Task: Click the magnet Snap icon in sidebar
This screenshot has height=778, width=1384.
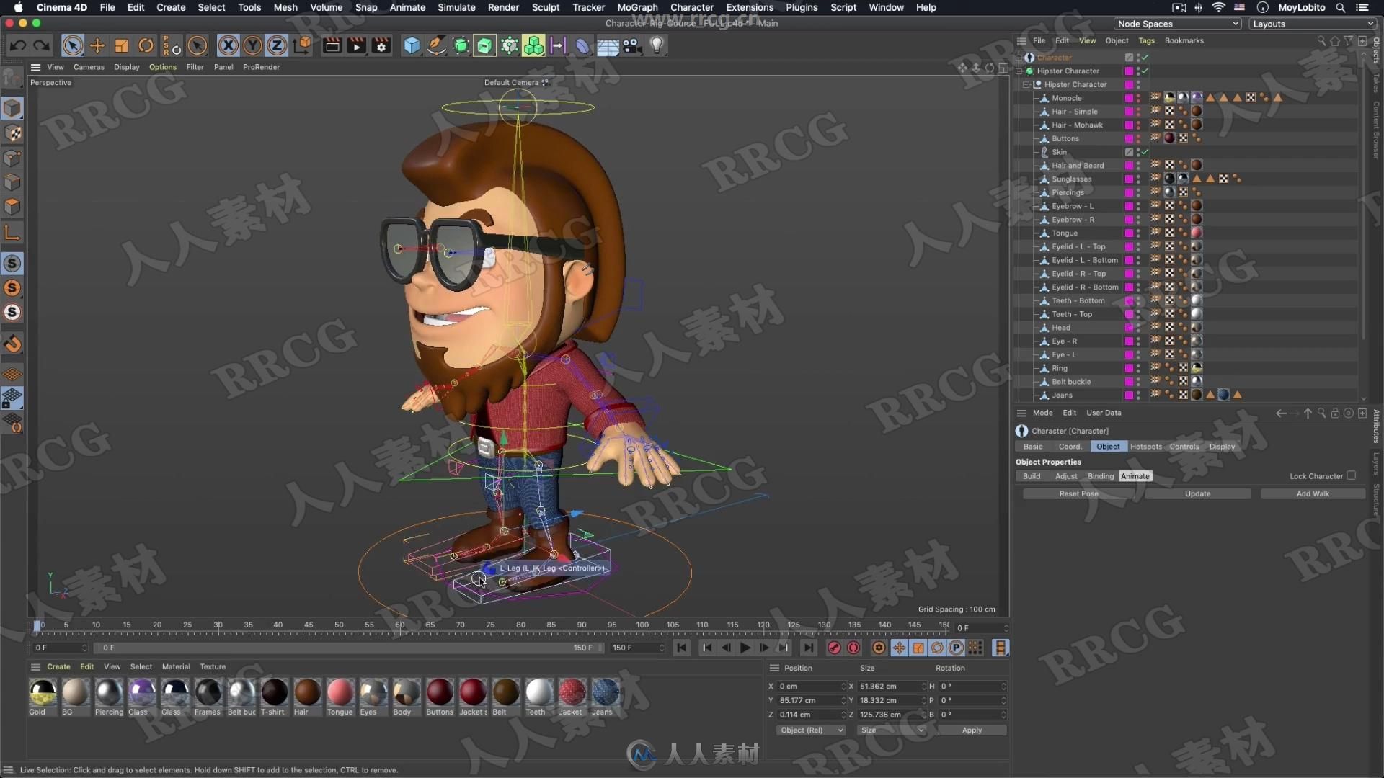Action: (x=12, y=344)
